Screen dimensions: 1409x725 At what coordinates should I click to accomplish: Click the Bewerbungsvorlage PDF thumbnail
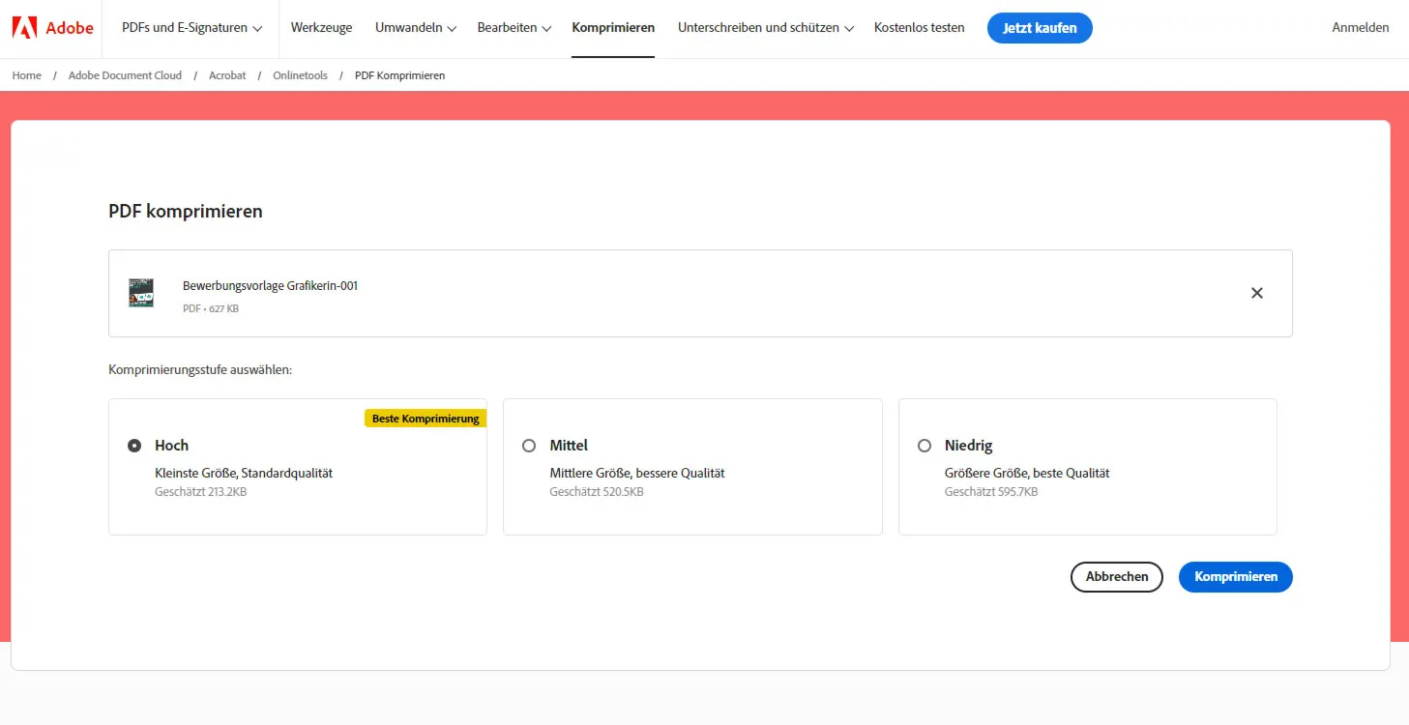click(x=141, y=293)
